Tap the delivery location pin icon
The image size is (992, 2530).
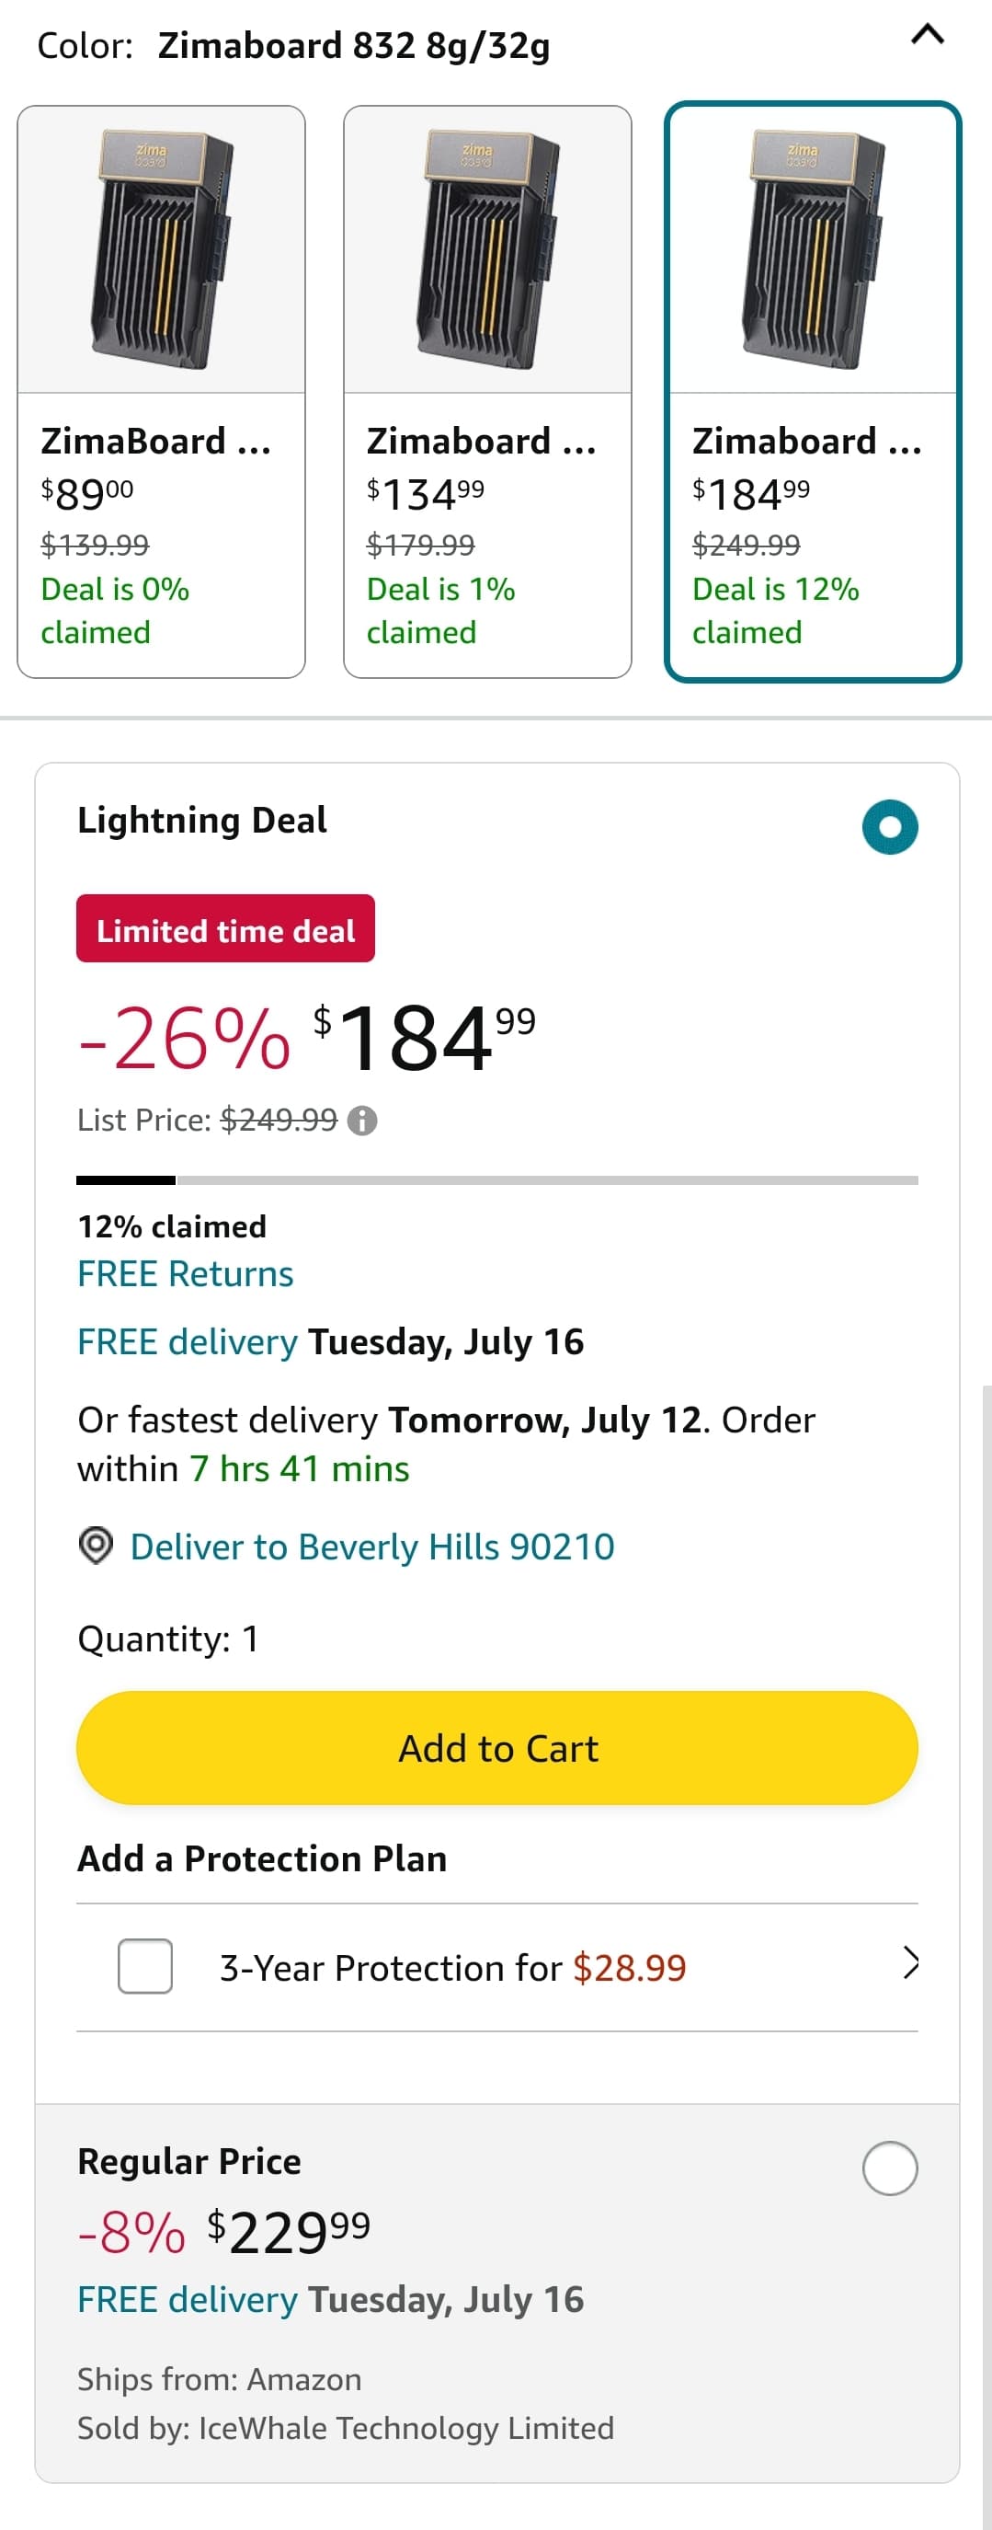pyautogui.click(x=97, y=1546)
